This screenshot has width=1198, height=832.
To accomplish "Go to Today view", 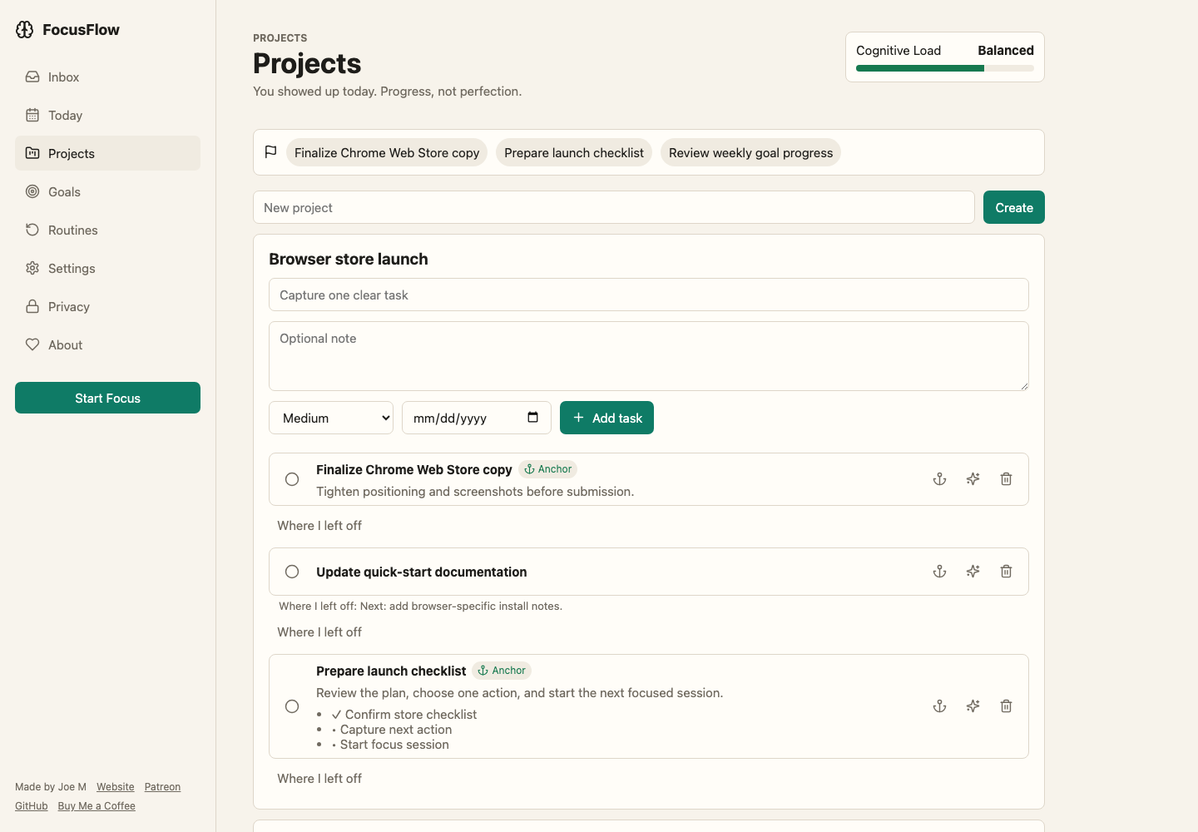I will click(107, 115).
